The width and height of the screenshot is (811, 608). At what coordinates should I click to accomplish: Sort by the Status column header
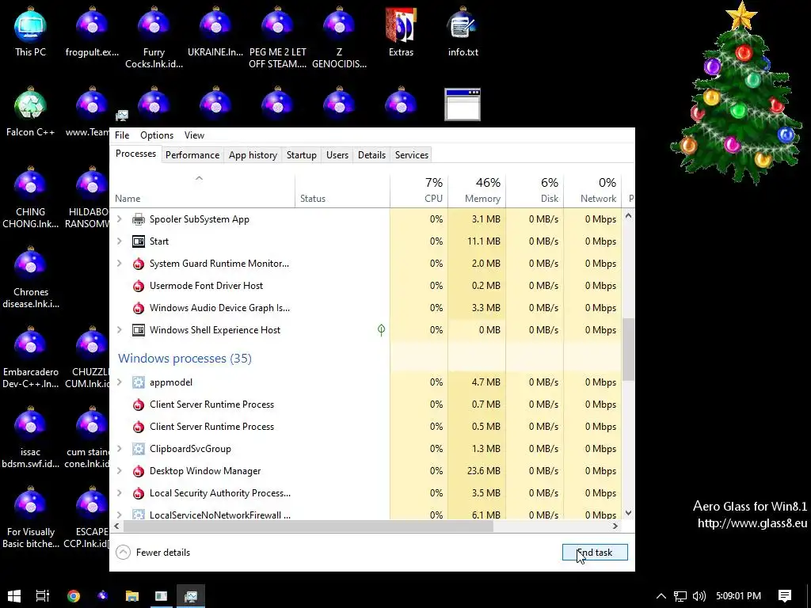pos(342,192)
